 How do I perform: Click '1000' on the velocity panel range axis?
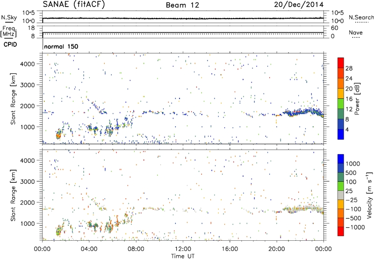click(28, 223)
